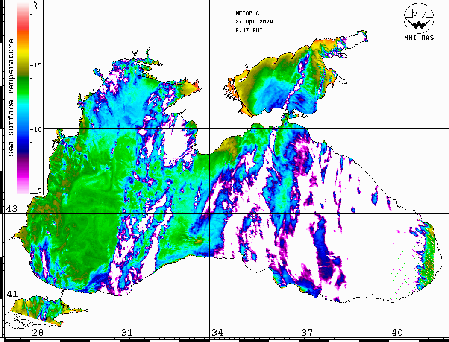Screen dimensions: 449x342
Task: Click the °C unit label
Action: point(38,6)
